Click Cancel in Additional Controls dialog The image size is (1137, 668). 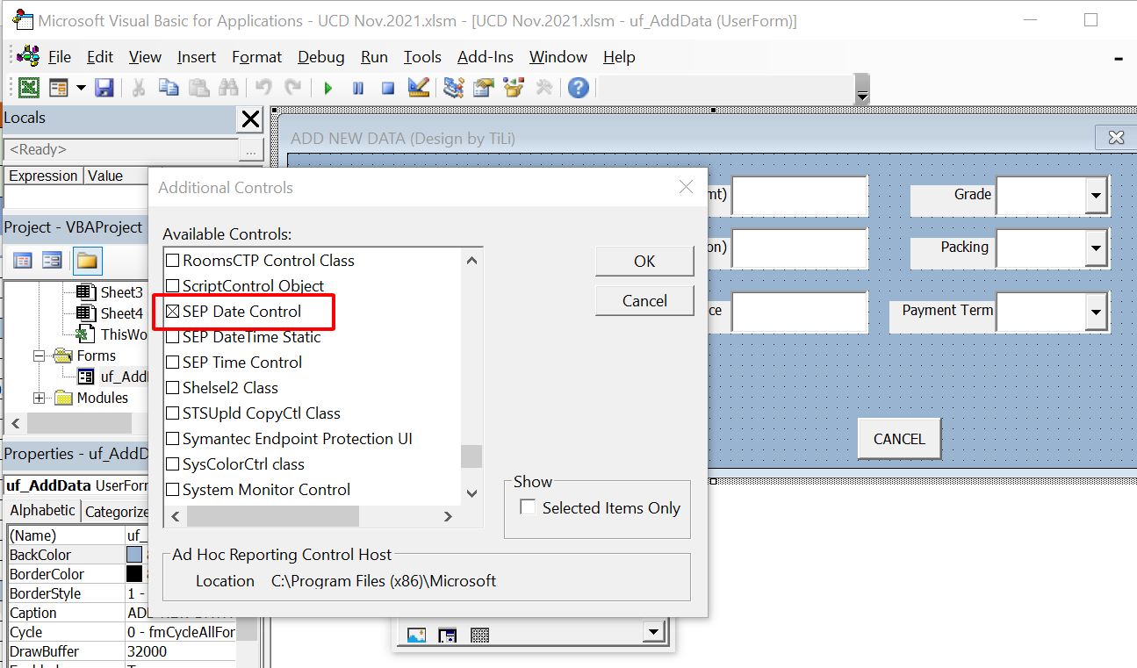tap(644, 301)
